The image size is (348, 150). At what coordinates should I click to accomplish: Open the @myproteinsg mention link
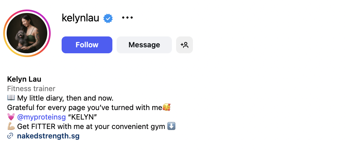click(x=41, y=117)
